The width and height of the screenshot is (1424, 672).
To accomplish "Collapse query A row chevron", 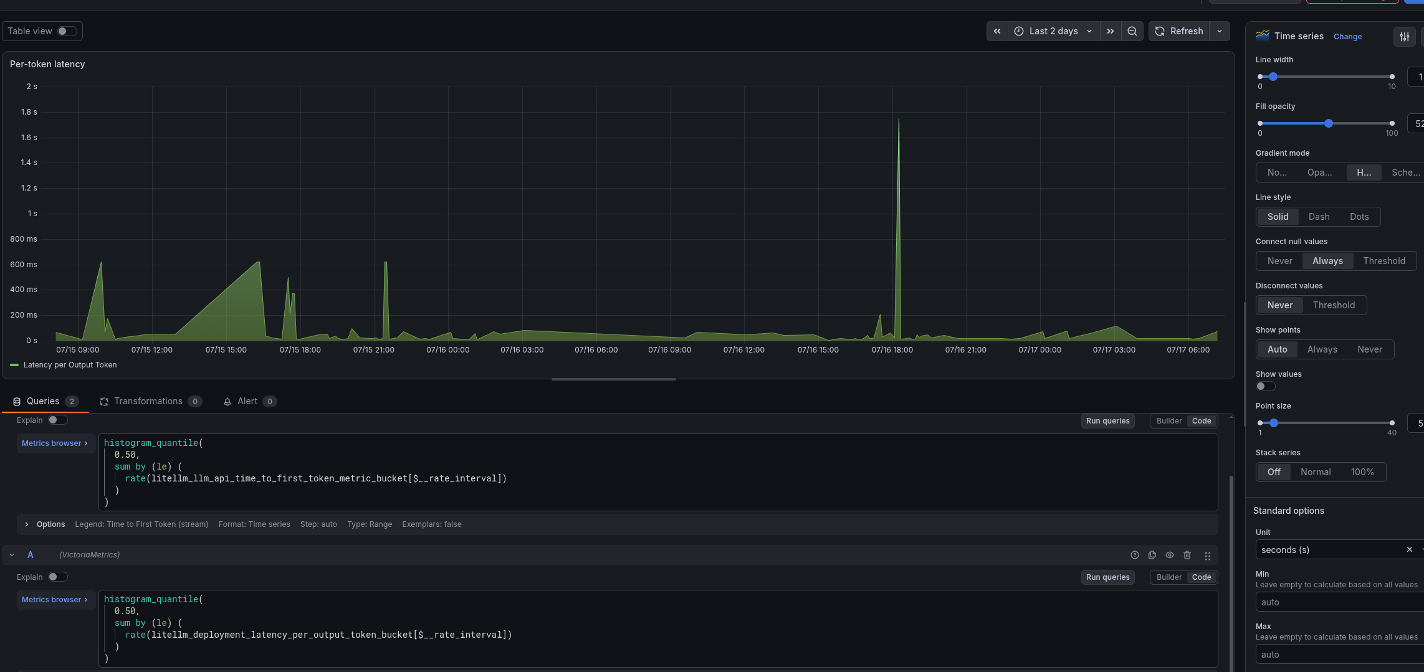I will coord(12,555).
